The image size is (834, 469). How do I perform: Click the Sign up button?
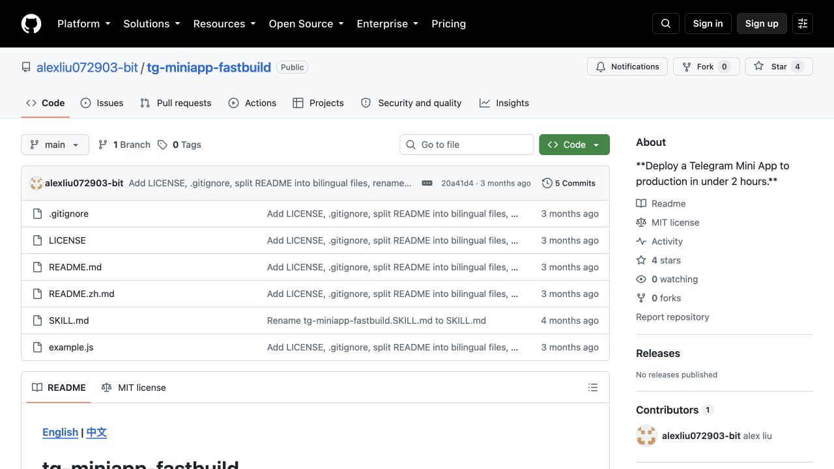pos(762,23)
